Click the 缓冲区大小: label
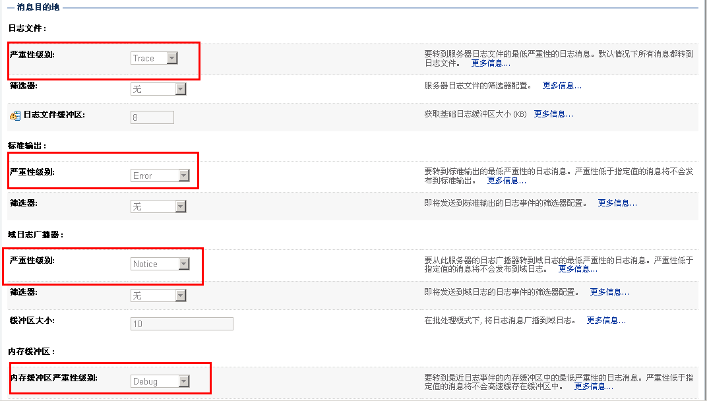 point(32,321)
